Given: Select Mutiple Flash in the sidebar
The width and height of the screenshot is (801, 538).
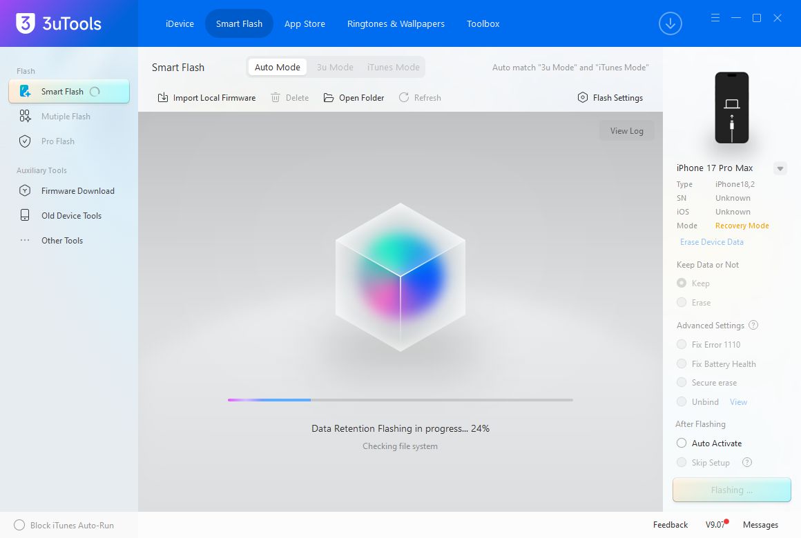Looking at the screenshot, I should point(69,117).
